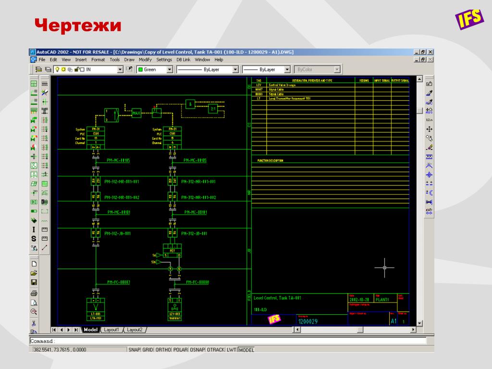Open the Draw menu
The height and width of the screenshot is (369, 492).
tap(129, 60)
